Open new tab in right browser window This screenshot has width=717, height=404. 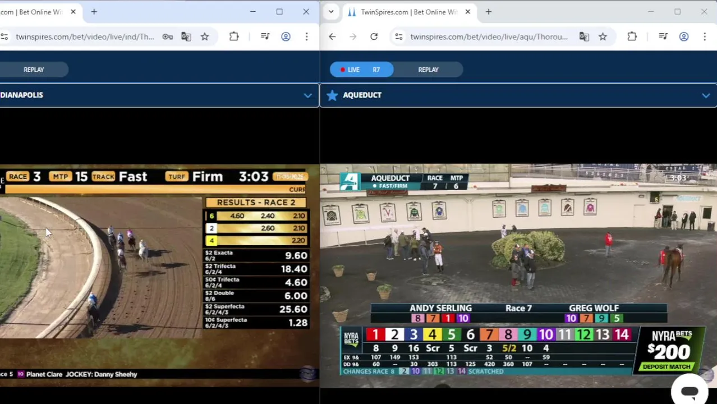click(488, 12)
